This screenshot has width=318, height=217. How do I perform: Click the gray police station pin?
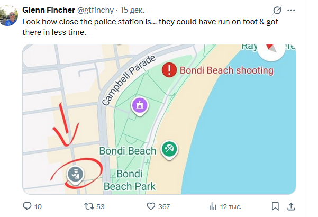[76, 173]
